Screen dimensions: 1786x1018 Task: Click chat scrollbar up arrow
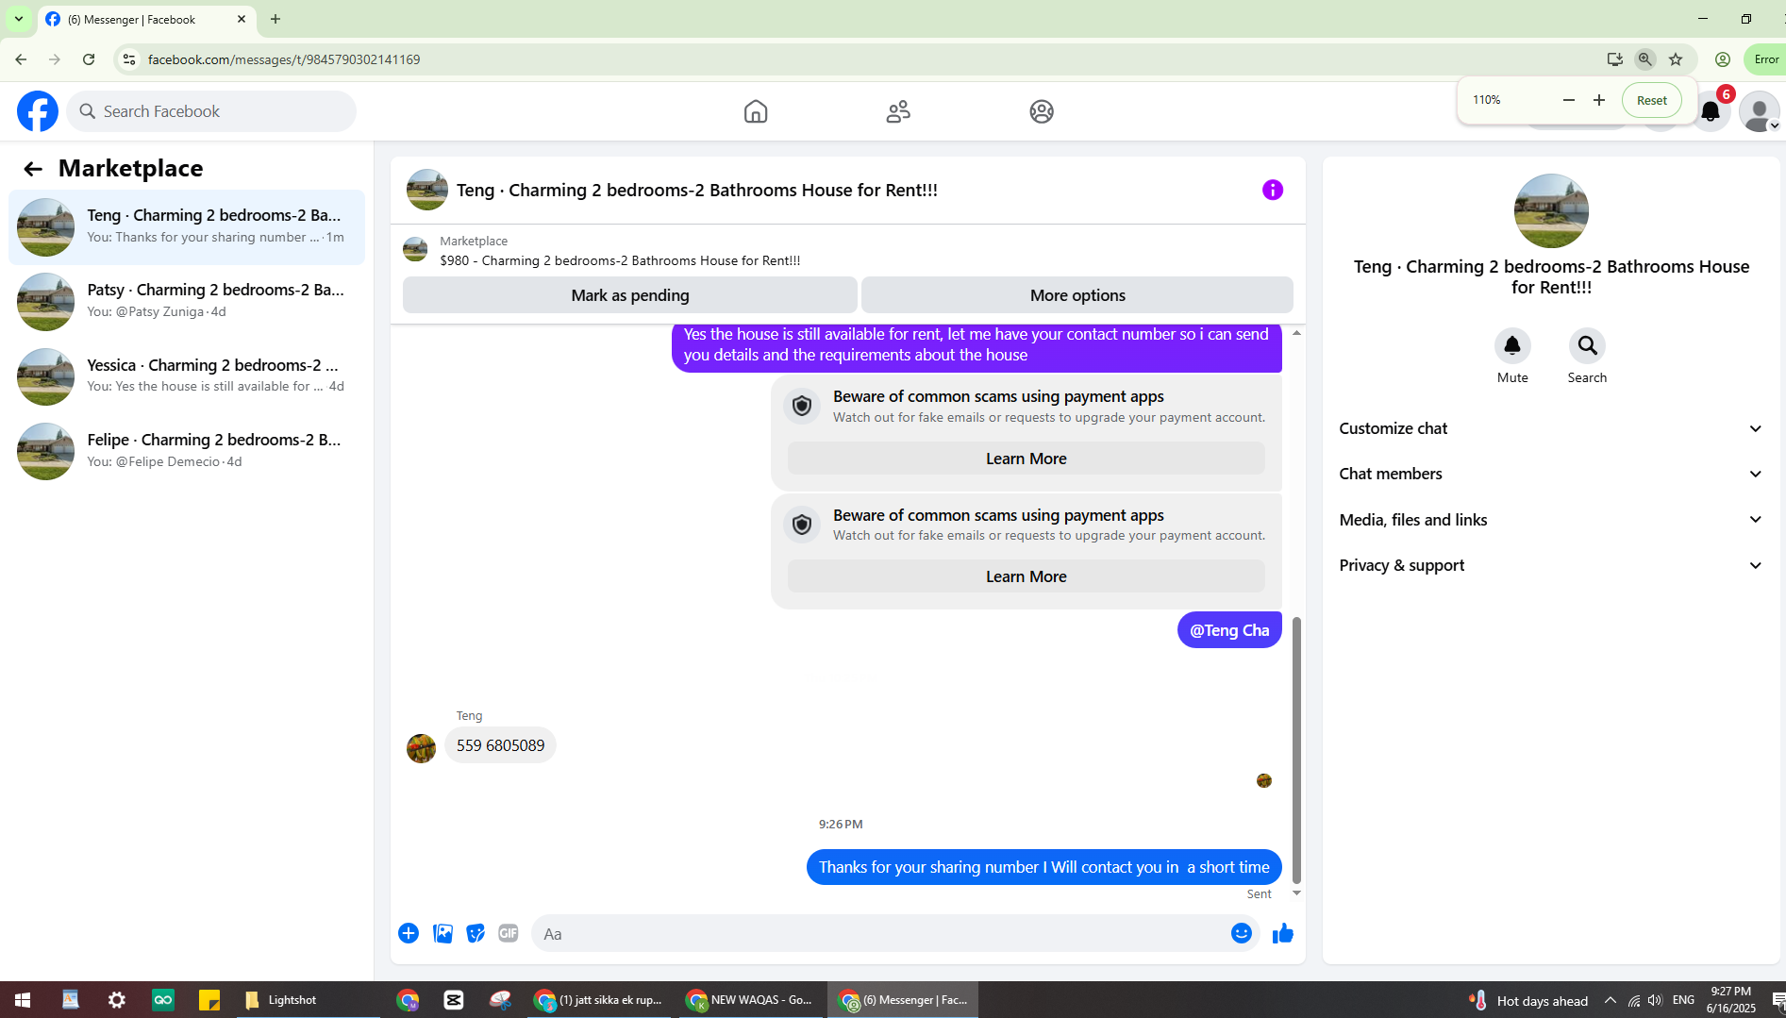pos(1296,333)
